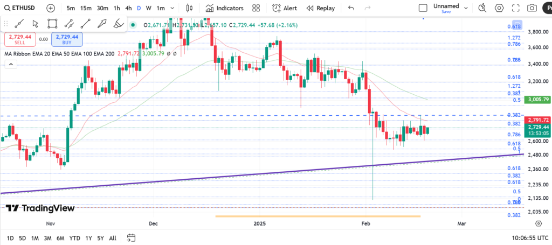Expand the timeframe intervals dropdown chevron
Screen dimensions: 552x245
tap(172, 8)
